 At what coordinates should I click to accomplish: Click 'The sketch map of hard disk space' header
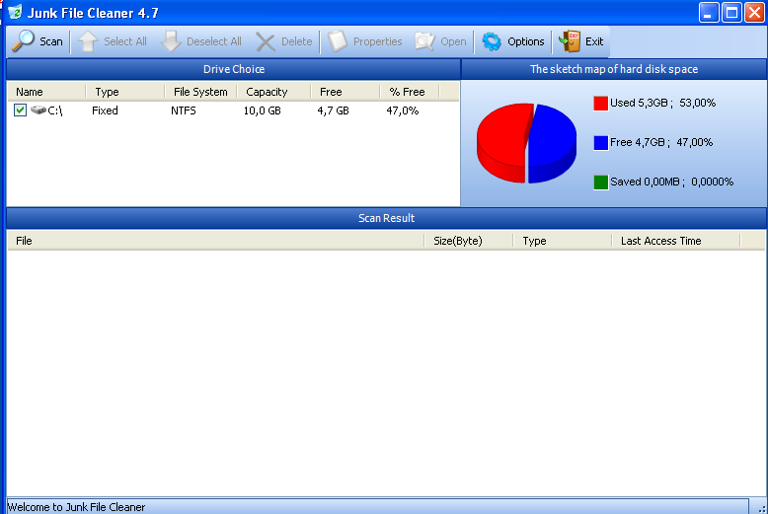tap(614, 69)
